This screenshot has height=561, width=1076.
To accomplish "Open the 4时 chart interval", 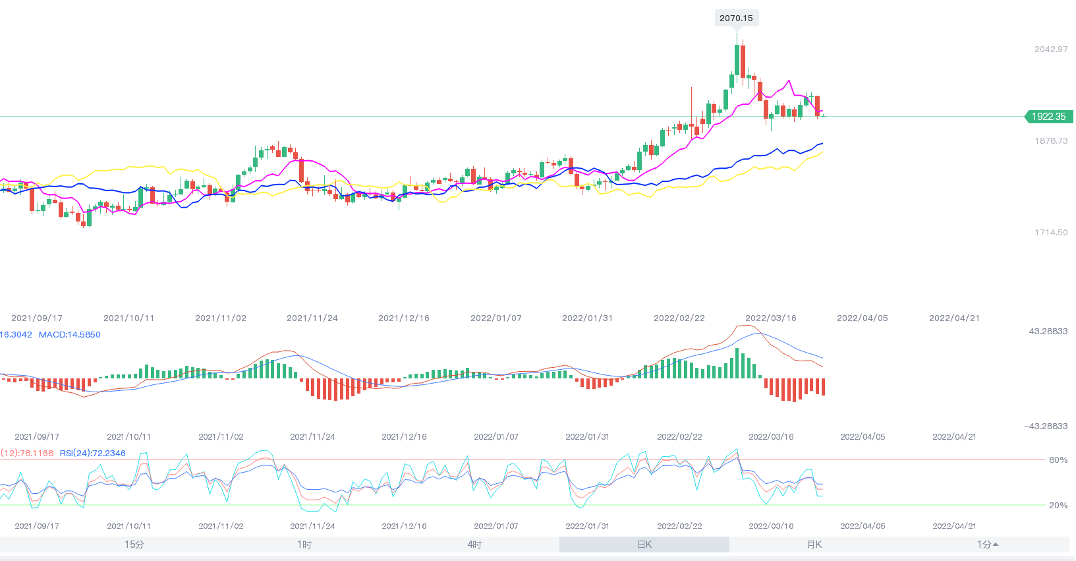I will (x=474, y=545).
